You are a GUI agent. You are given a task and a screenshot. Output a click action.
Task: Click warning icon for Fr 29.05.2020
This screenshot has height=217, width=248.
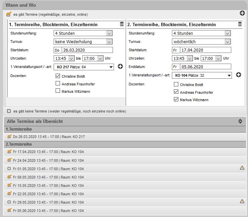click(242, 201)
